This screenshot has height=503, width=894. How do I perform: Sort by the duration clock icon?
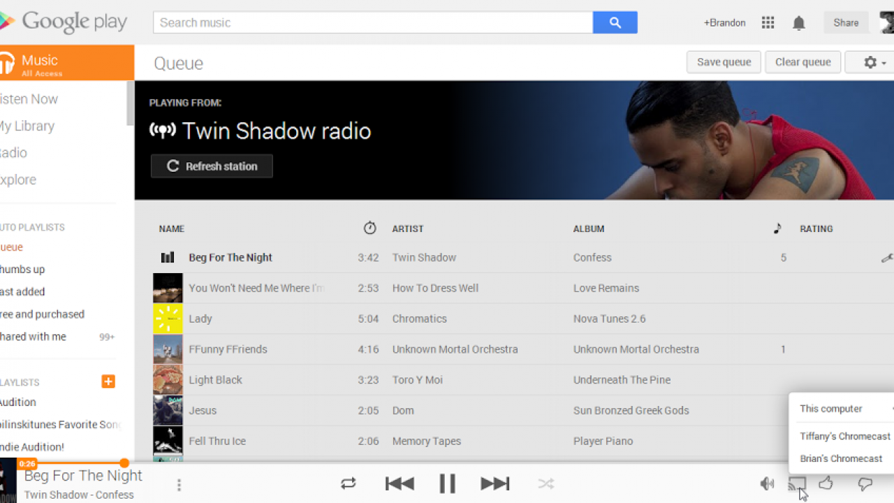click(x=370, y=228)
